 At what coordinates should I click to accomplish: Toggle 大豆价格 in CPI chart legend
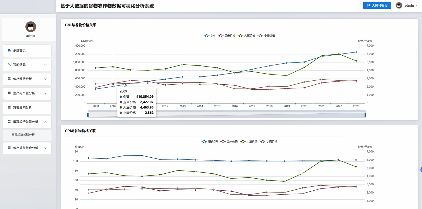(249, 142)
